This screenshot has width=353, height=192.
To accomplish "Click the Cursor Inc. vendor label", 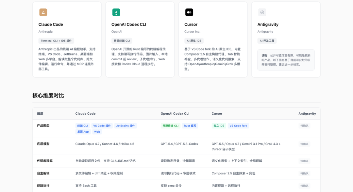I will (192, 32).
